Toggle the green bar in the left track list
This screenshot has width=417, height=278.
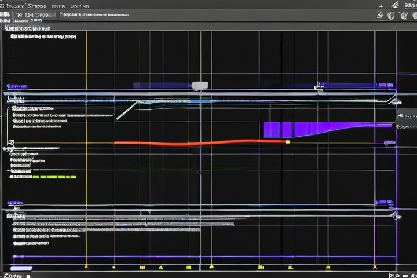(x=54, y=177)
